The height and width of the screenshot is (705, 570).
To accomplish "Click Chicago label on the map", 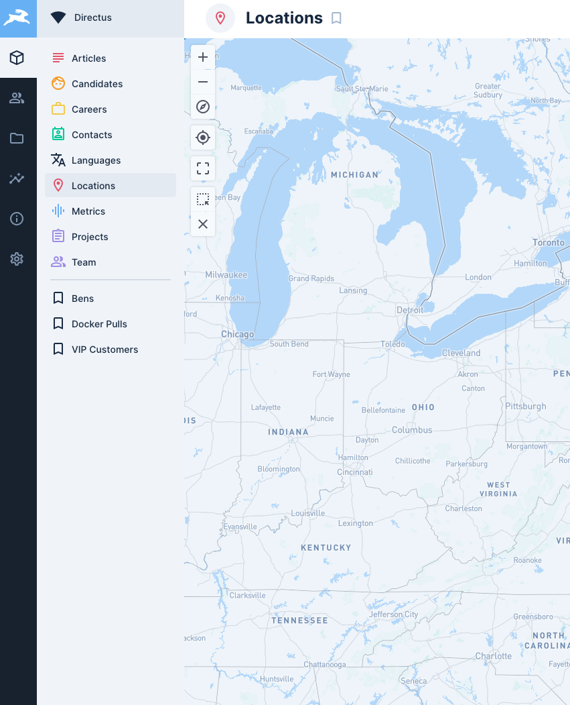I will [237, 334].
